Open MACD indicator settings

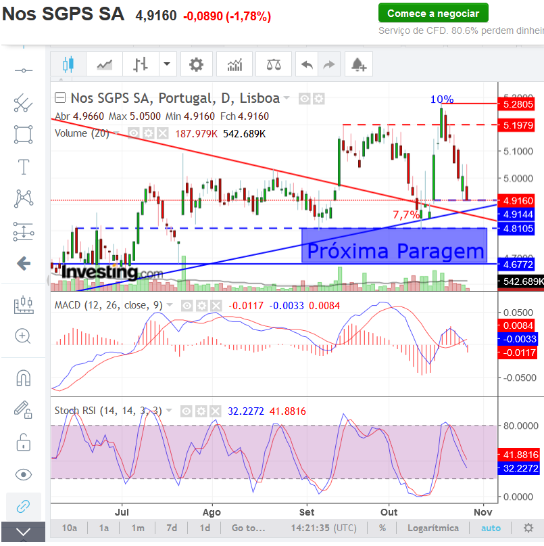point(201,306)
